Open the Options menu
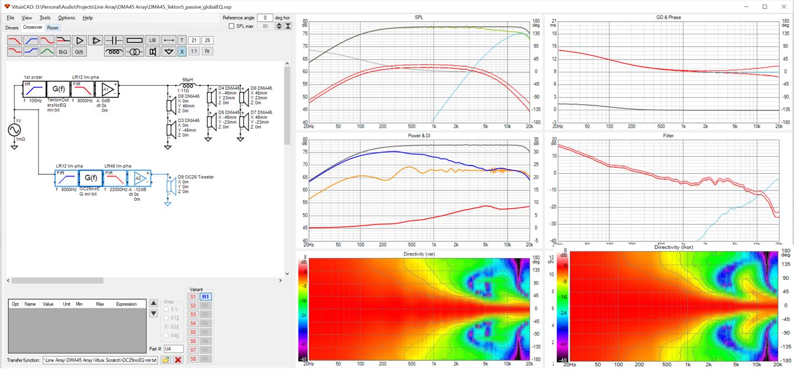794x369 pixels. 66,18
